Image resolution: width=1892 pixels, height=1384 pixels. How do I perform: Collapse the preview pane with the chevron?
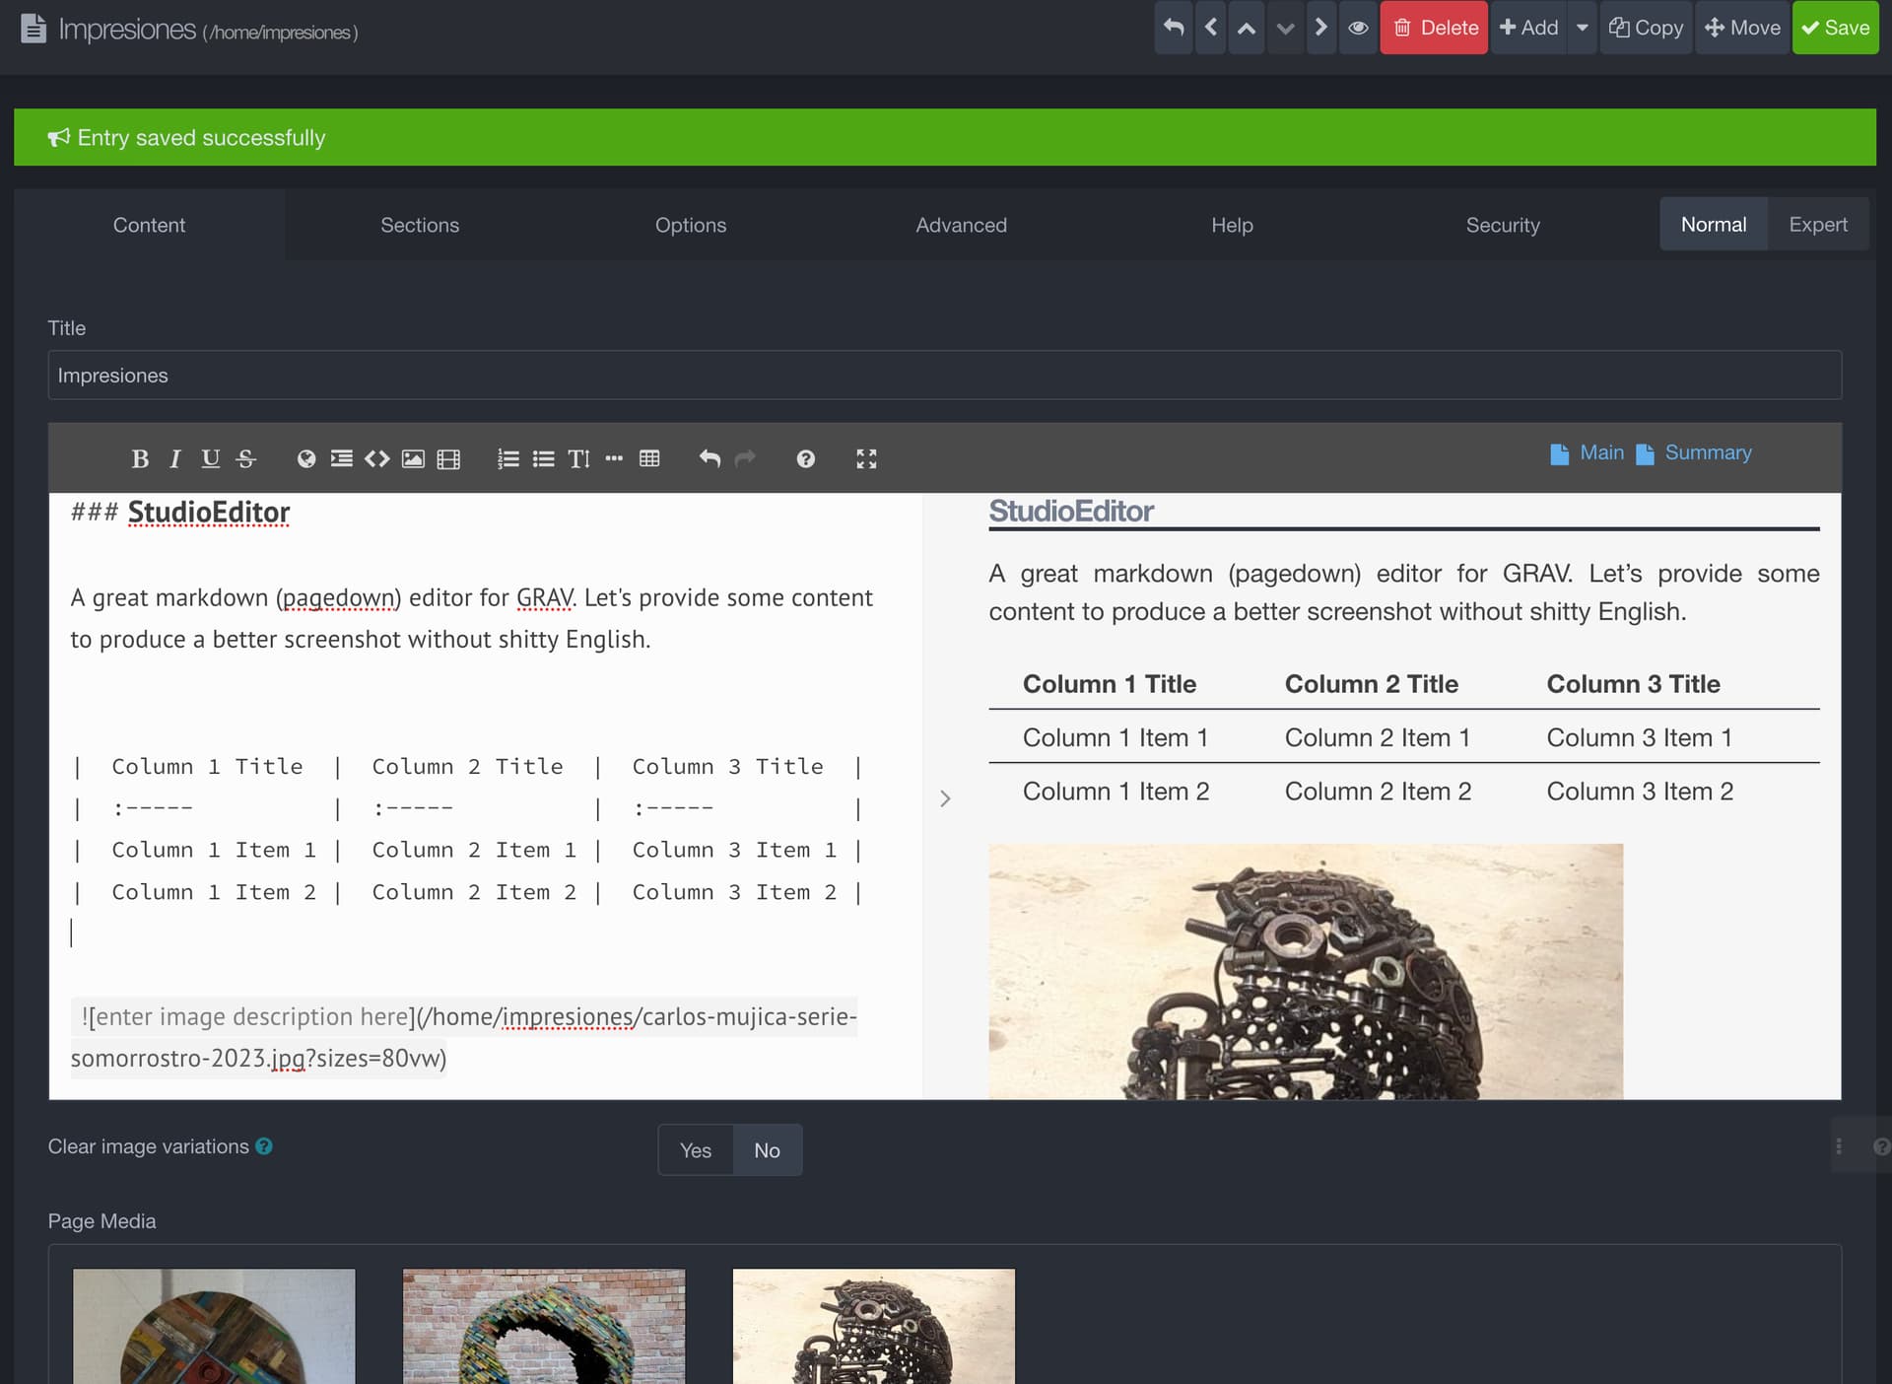point(945,798)
